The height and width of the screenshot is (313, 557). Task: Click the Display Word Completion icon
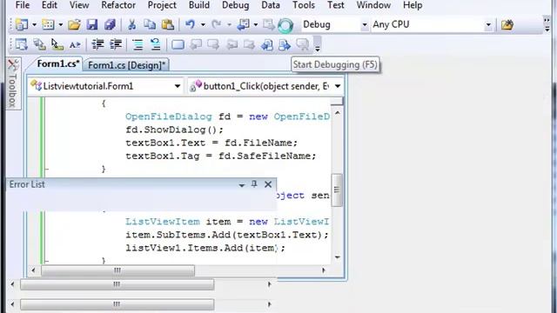[75, 44]
